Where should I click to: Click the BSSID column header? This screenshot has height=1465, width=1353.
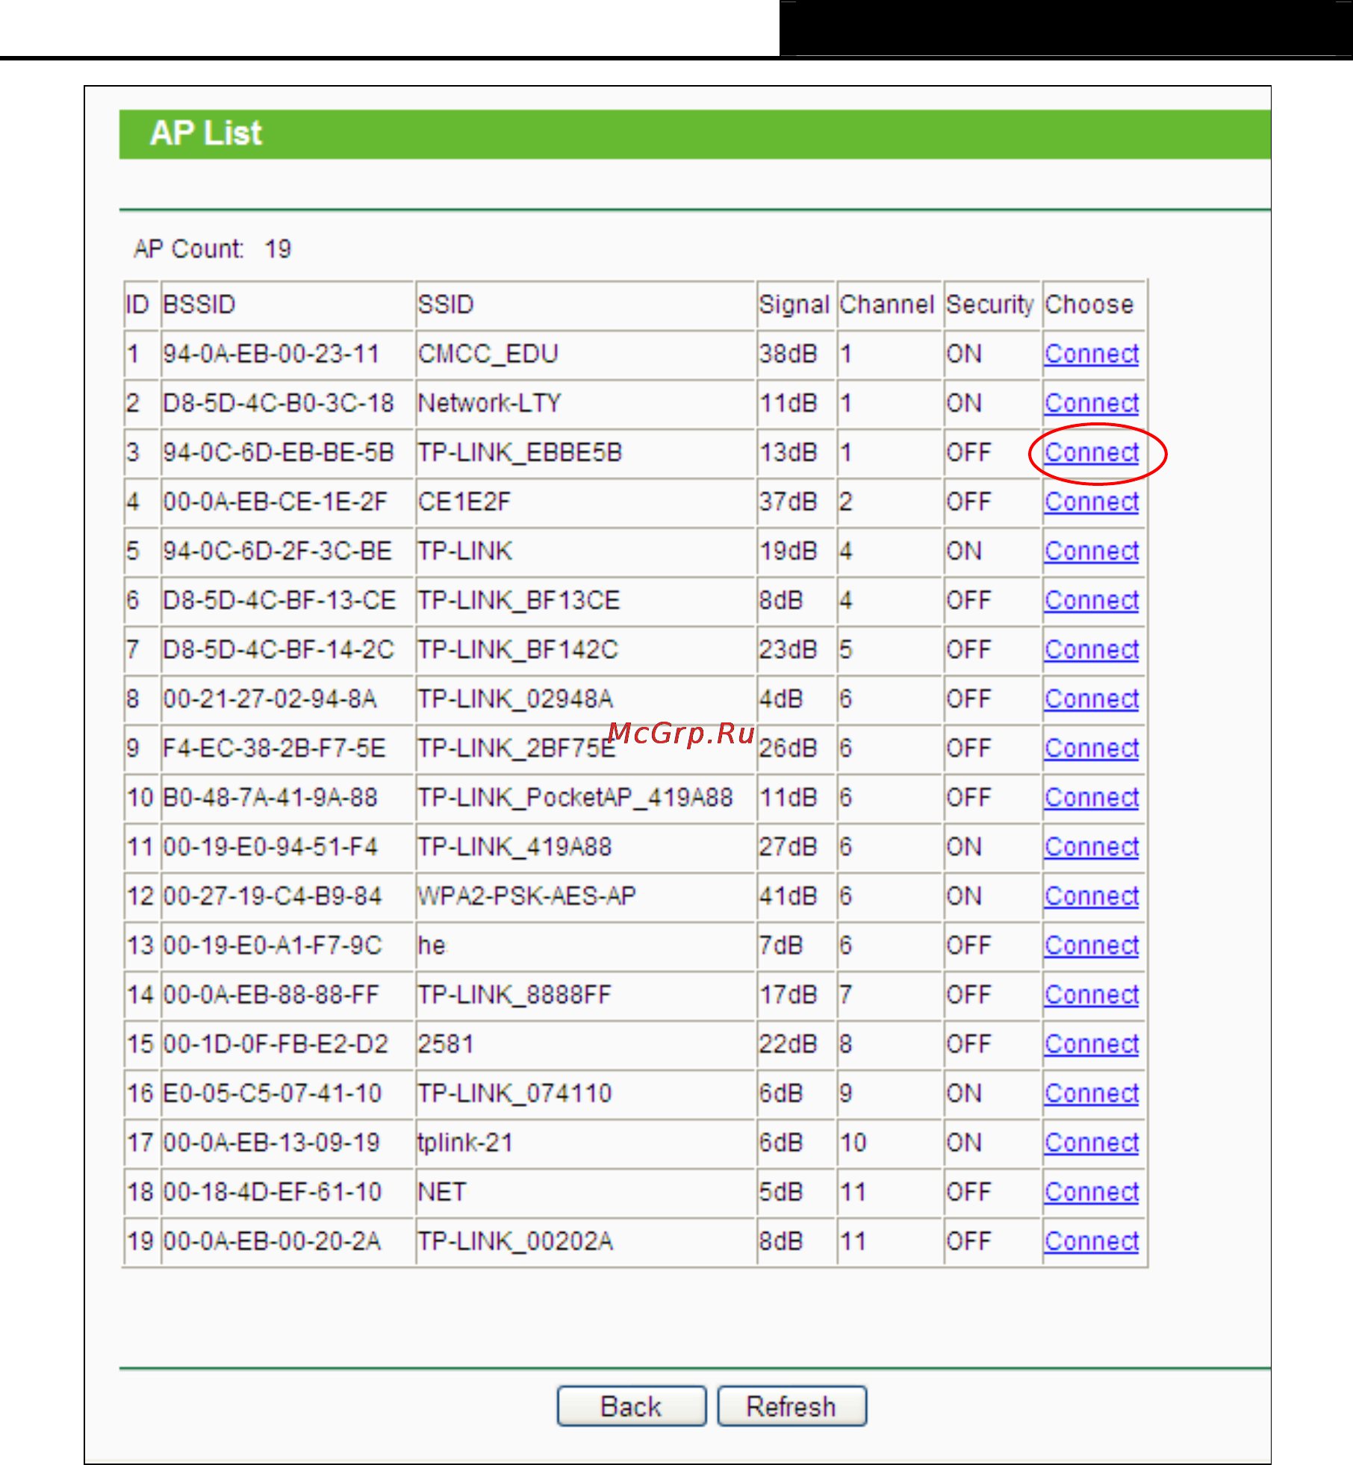coord(199,304)
